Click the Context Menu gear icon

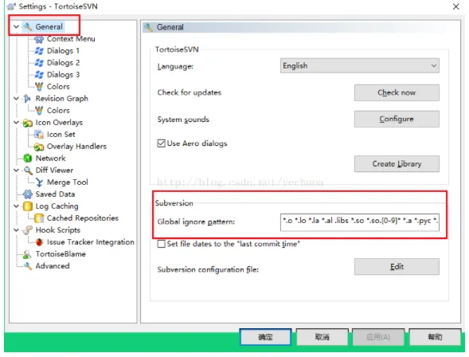tap(39, 39)
